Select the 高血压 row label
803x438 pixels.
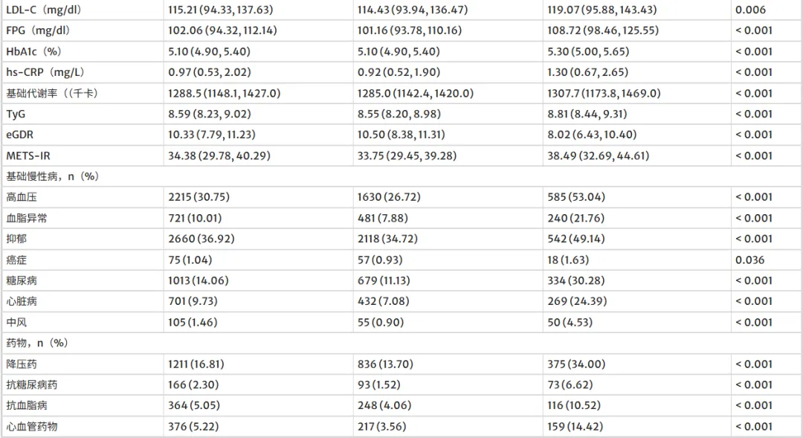tap(22, 197)
